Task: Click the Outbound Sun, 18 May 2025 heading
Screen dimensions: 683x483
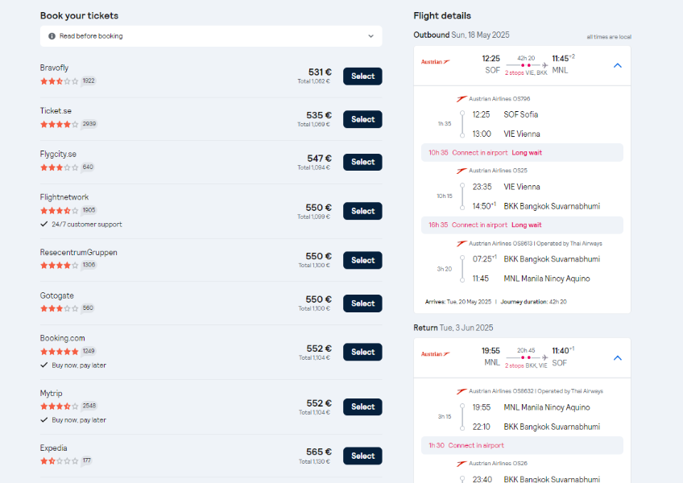Action: [462, 35]
